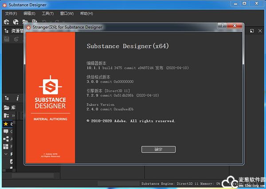Click the add-folder icon in library panel

[6, 115]
